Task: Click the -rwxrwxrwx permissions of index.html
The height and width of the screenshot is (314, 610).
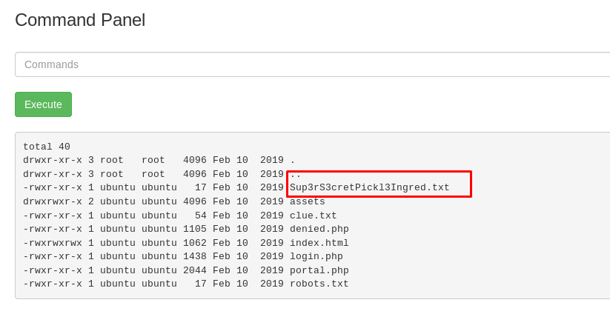Action: coord(53,243)
